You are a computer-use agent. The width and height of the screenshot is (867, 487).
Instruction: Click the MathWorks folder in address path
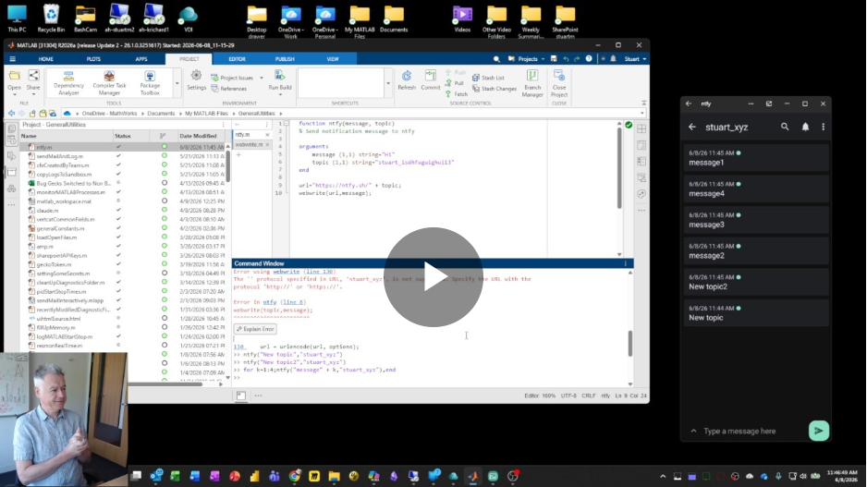[109, 114]
